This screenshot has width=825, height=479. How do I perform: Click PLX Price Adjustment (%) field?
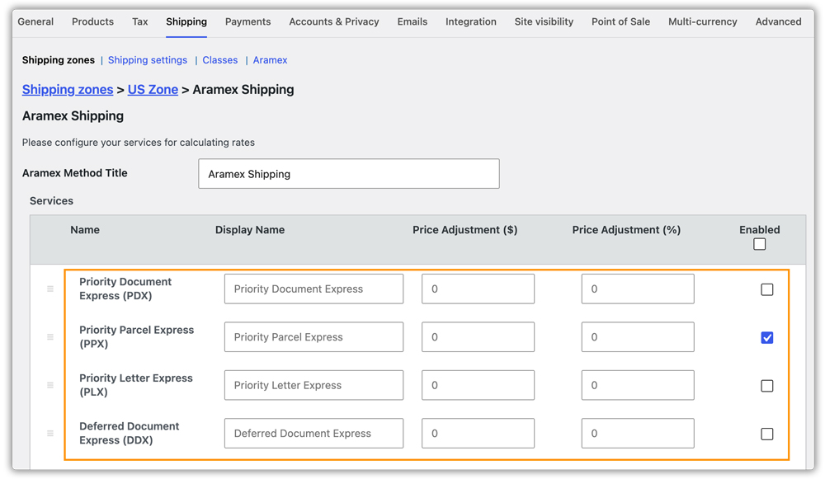(x=638, y=385)
